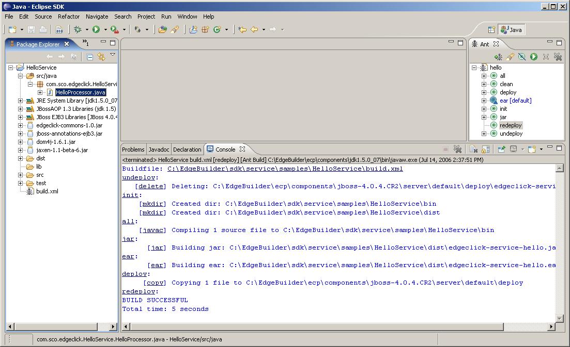Image resolution: width=570 pixels, height=347 pixels.
Task: Click the Back navigation arrow in main toolbar
Action: coord(254,30)
